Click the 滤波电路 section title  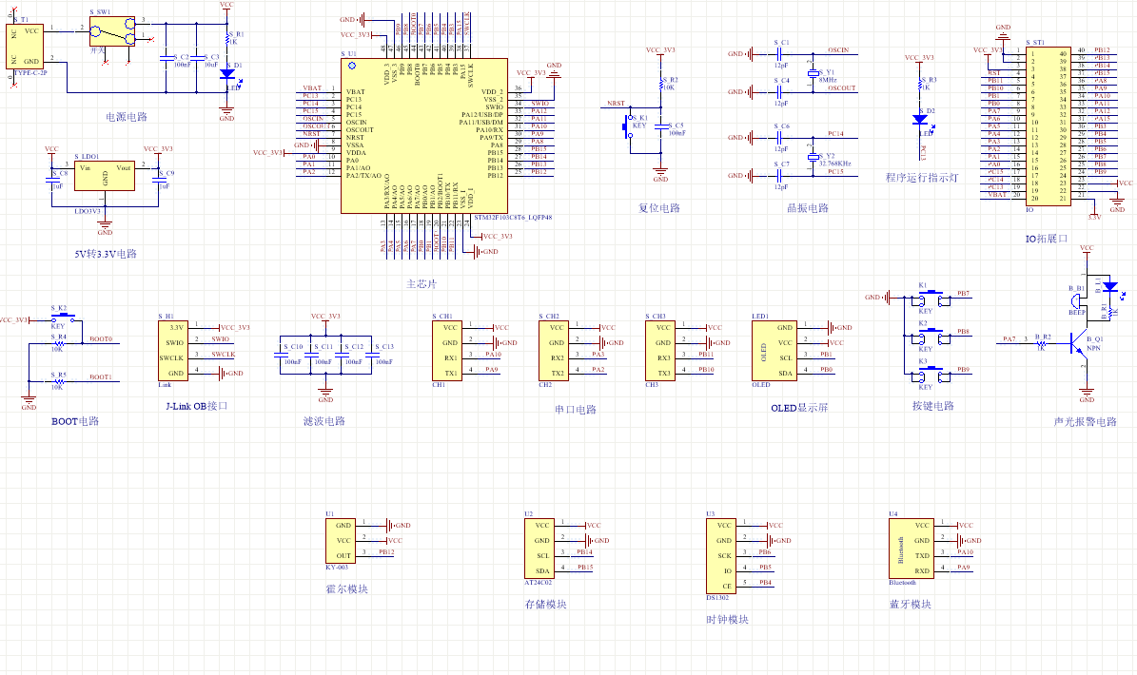pyautogui.click(x=324, y=421)
